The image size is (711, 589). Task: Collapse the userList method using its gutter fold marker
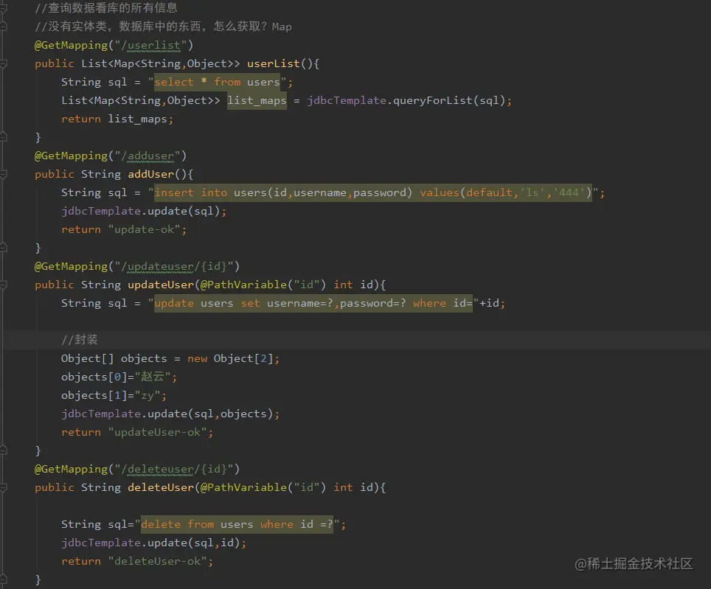(3, 64)
